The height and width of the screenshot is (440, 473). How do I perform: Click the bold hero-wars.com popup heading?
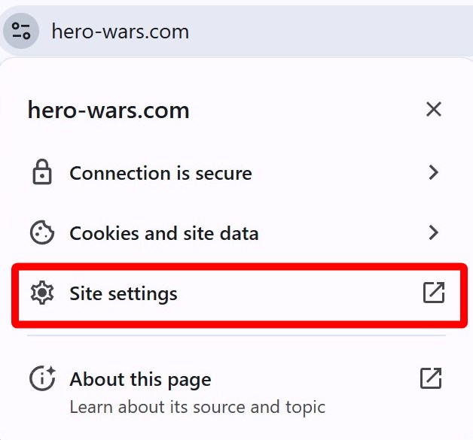point(108,111)
